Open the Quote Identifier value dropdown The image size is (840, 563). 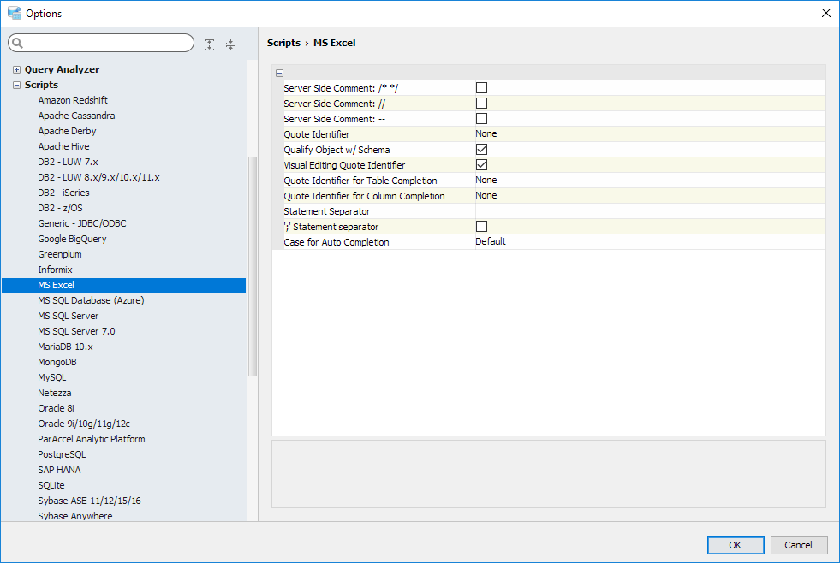coord(649,133)
